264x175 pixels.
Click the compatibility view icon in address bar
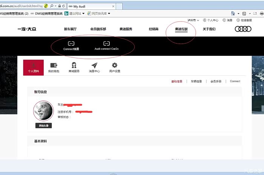[46, 6]
